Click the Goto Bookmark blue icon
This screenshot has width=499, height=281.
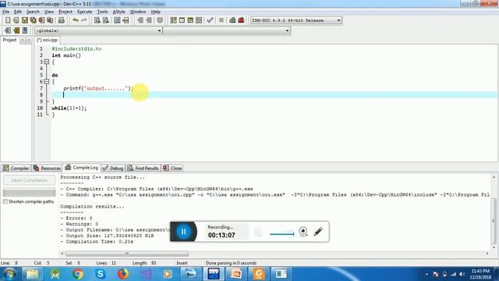25,30
